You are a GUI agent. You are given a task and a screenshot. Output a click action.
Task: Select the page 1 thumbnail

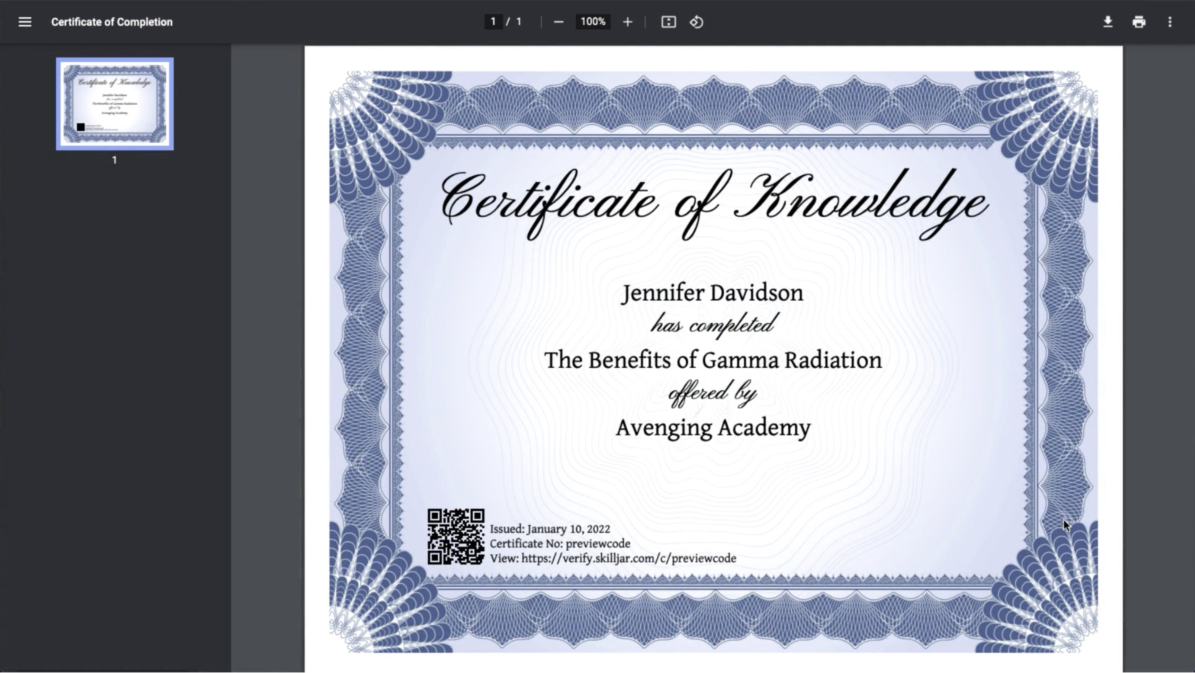[114, 104]
